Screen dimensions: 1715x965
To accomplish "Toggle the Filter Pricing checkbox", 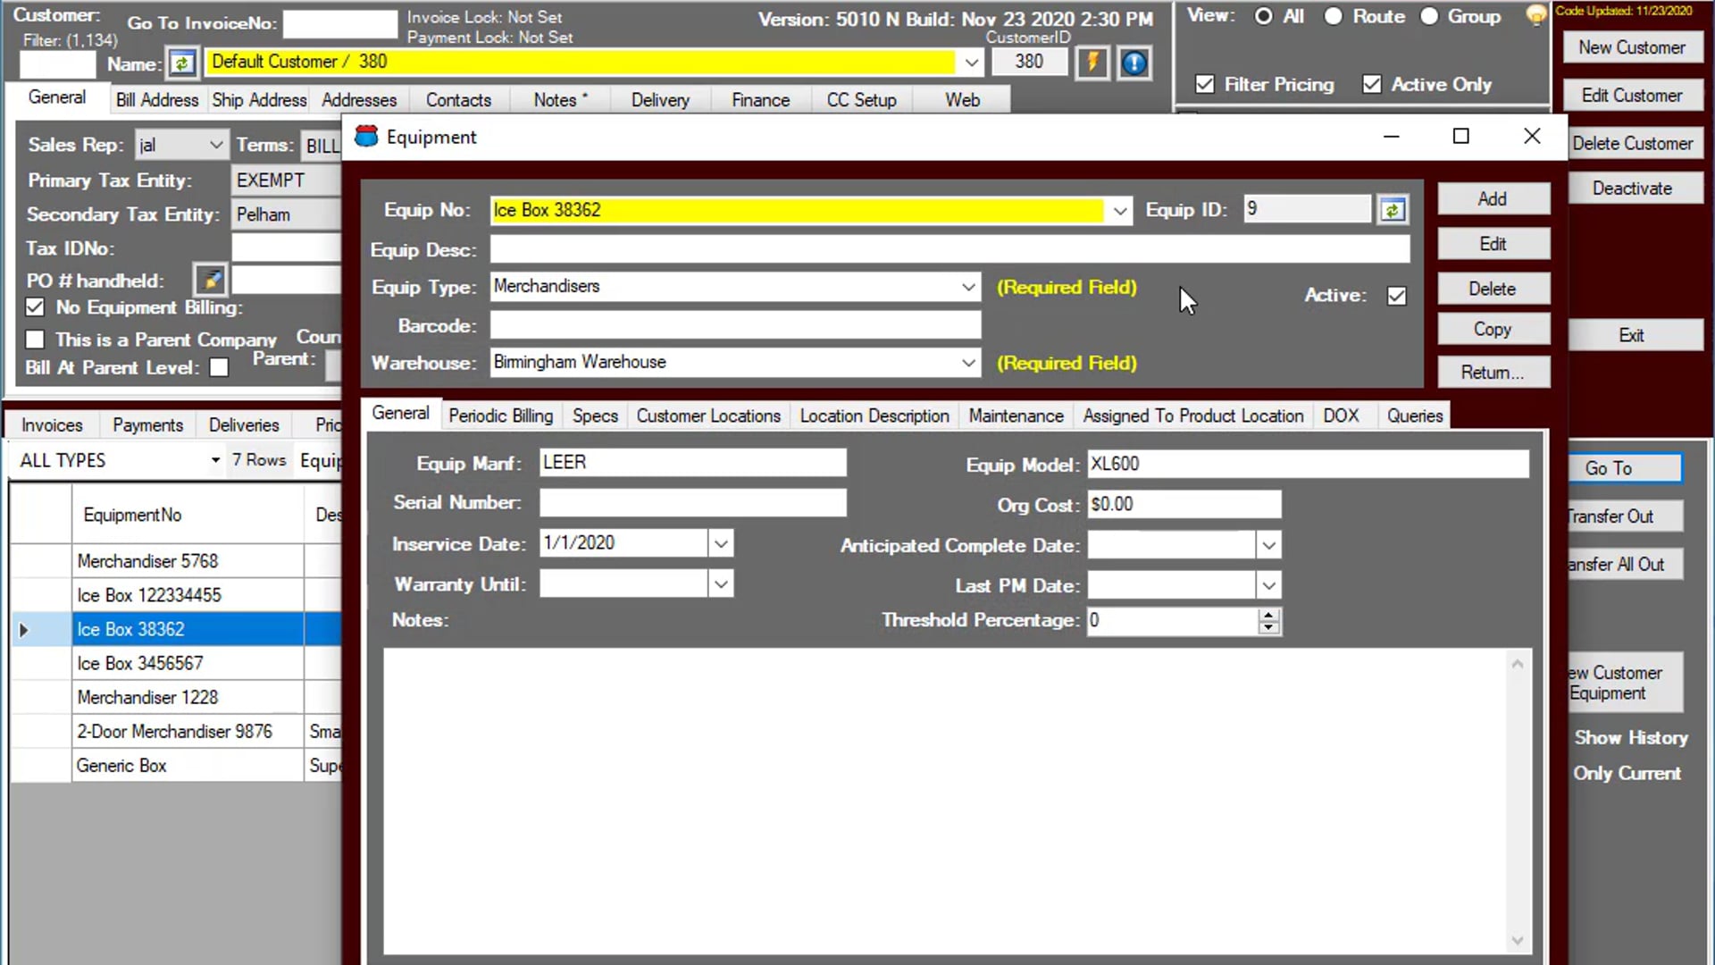I will click(1205, 84).
